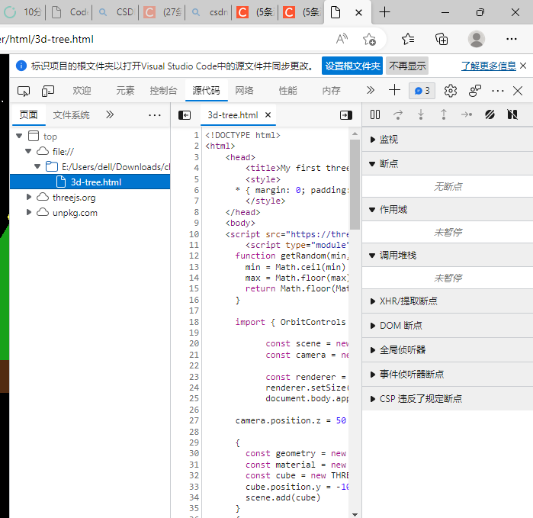Click the 设置根文件夹 button
This screenshot has width=533, height=518.
352,66
